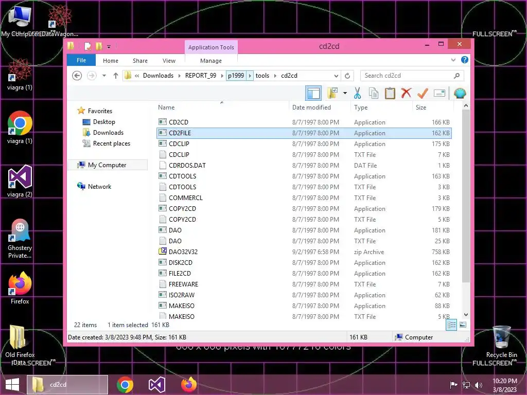Viewport: 527px width, 395px height.
Task: Open the p1999 breadcrumb dropdown arrow
Action: point(250,76)
